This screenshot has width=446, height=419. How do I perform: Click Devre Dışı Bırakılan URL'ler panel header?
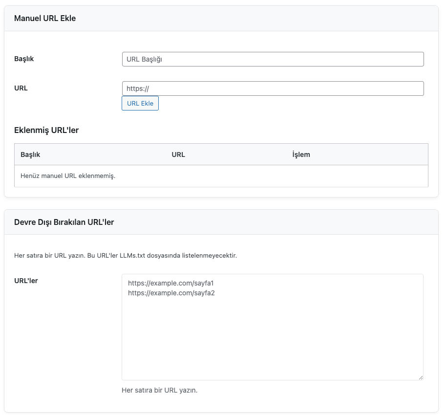[64, 222]
